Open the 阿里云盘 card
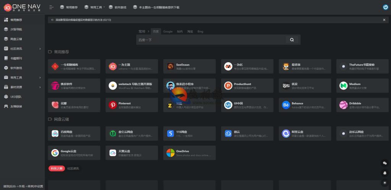The height and width of the screenshot is (190, 391). pos(305,134)
